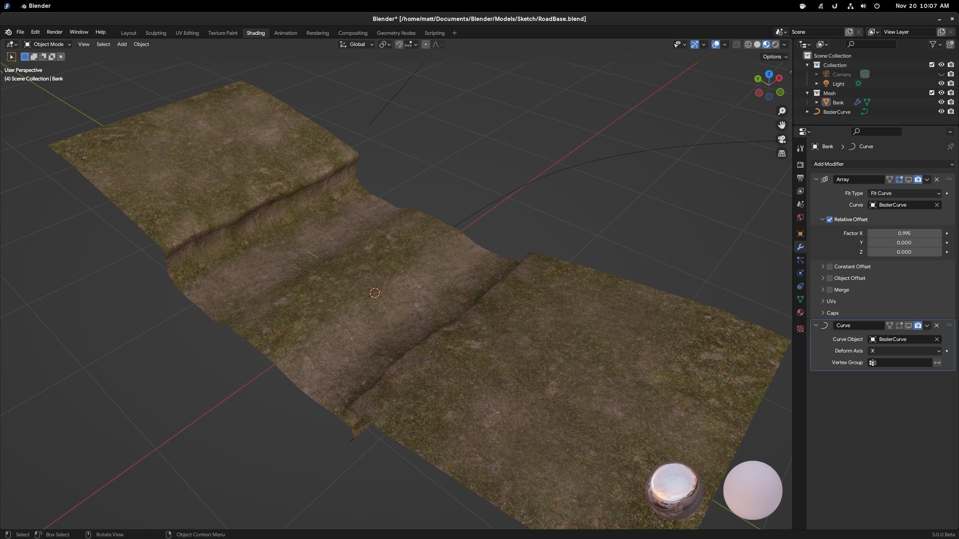Open the Object properties tab
This screenshot has width=959, height=539.
click(x=800, y=234)
